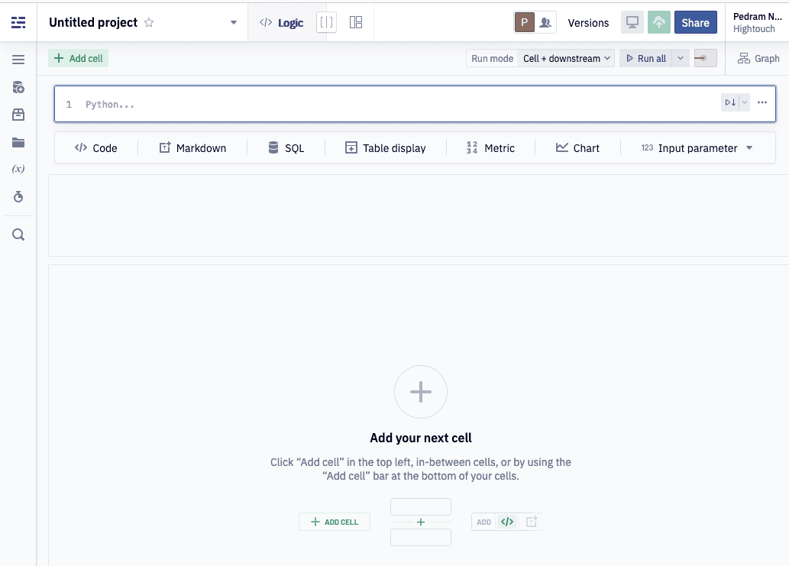Open the app preview monitor icon
This screenshot has height=566, width=789.
tap(632, 23)
